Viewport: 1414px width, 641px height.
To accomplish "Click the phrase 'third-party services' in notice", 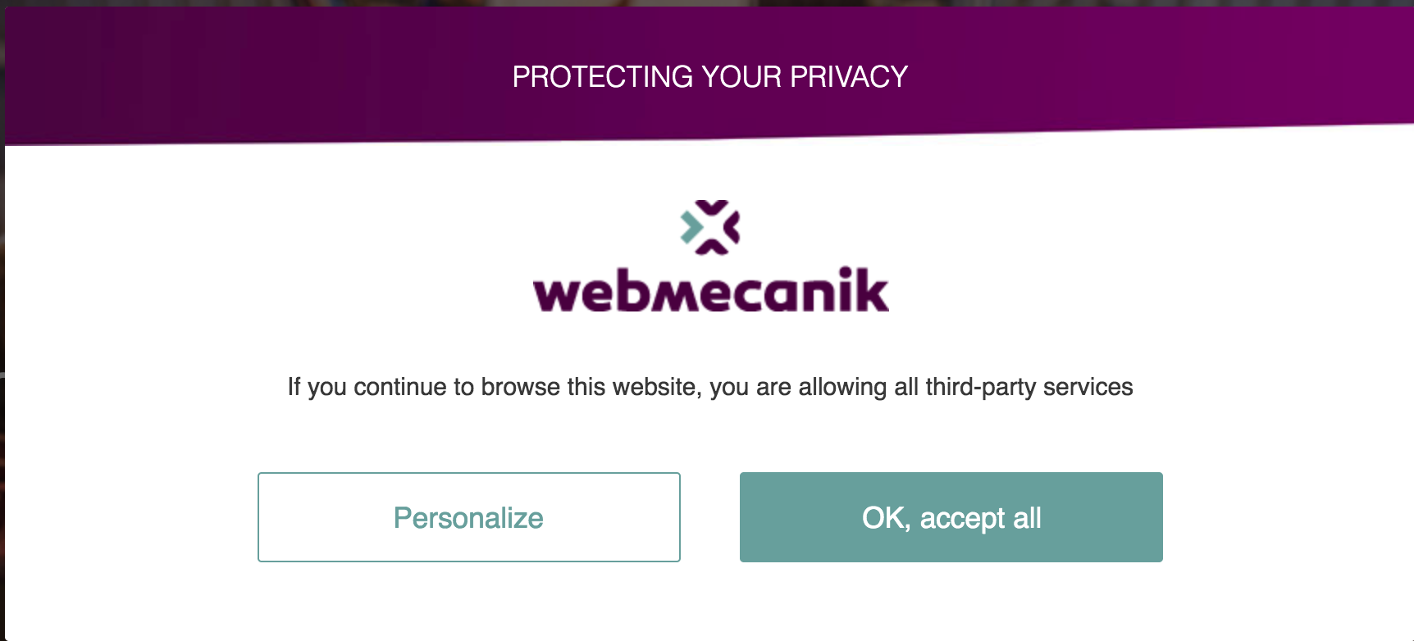I will pos(1029,387).
